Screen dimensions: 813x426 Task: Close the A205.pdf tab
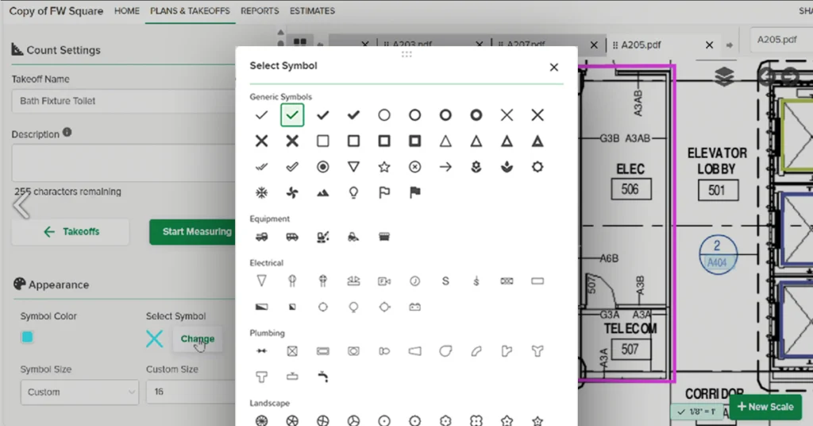(x=709, y=45)
